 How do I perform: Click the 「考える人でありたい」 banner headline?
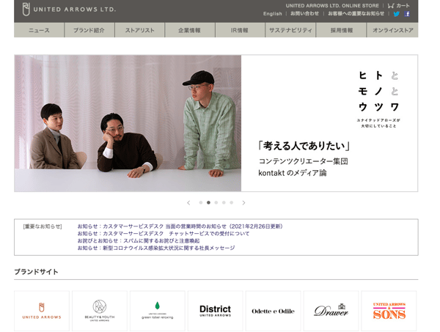pos(304,146)
